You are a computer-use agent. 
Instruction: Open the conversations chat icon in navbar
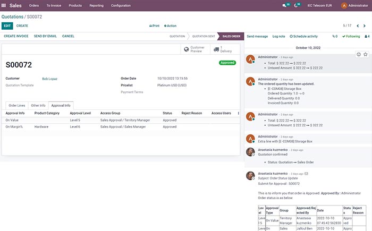click(x=284, y=5)
